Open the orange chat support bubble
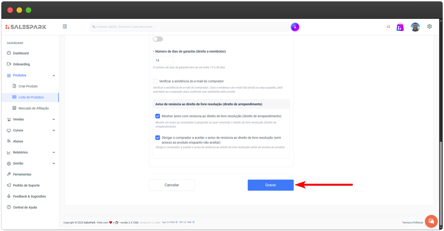 pyautogui.click(x=431, y=221)
